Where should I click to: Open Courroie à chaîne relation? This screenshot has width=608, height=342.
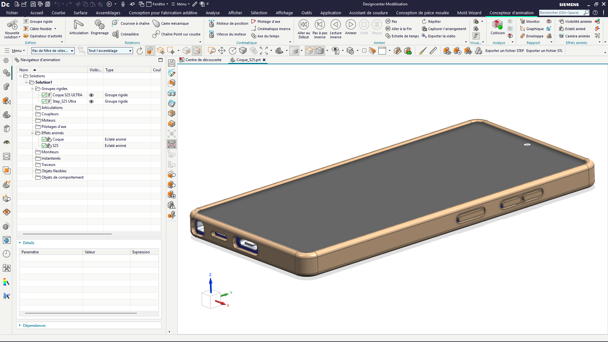(x=131, y=23)
